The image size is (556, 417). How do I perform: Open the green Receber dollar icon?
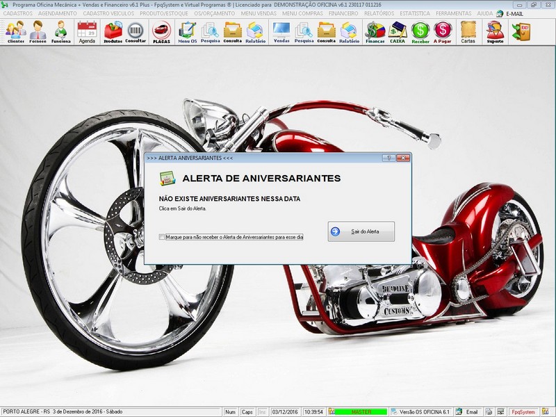(x=420, y=32)
